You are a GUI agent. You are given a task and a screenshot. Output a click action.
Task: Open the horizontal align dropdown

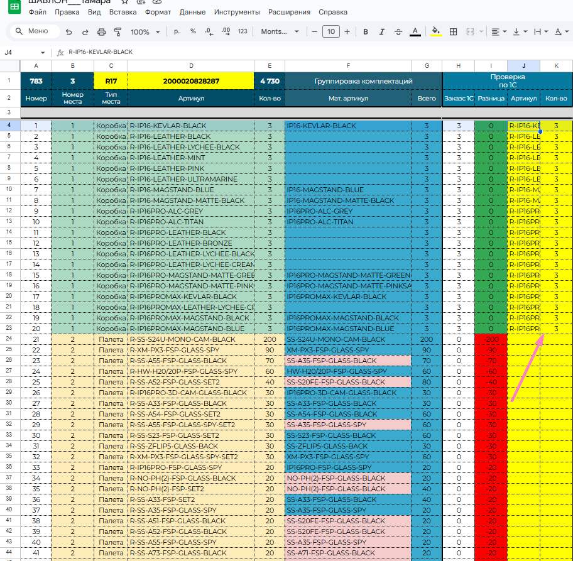click(x=499, y=32)
